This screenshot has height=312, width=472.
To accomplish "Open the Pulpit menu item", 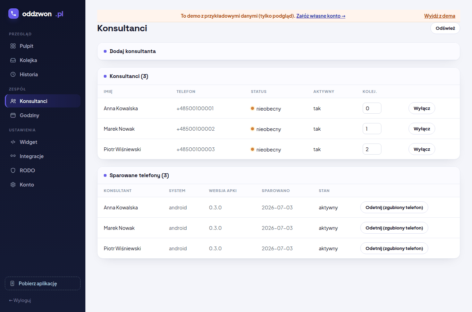I will (43, 46).
